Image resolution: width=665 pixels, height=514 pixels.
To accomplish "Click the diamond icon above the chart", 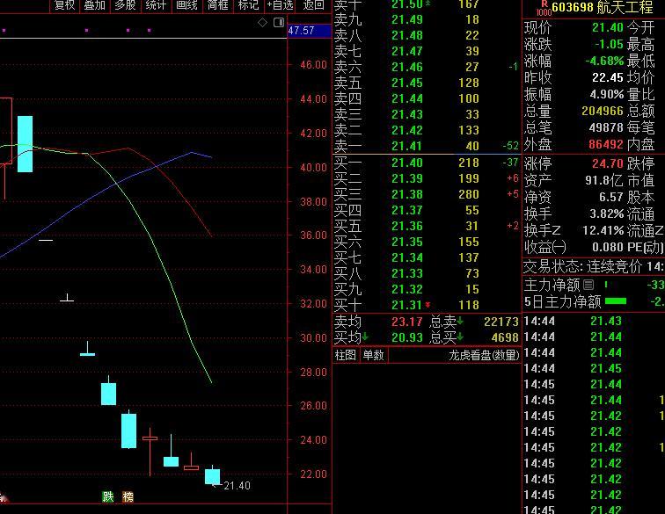I will [x=262, y=23].
